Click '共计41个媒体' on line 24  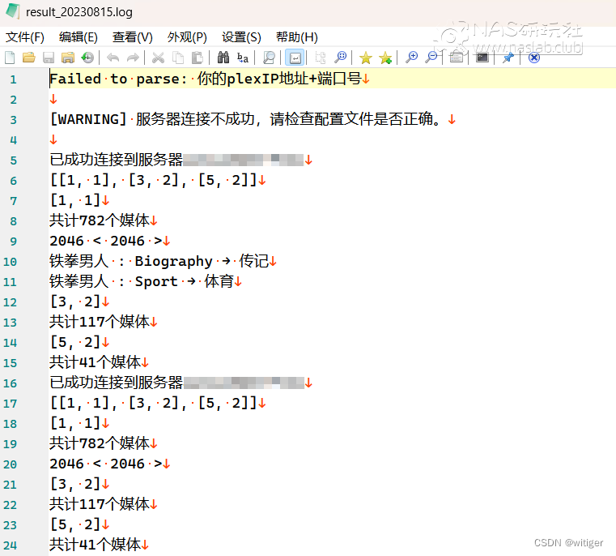95,545
